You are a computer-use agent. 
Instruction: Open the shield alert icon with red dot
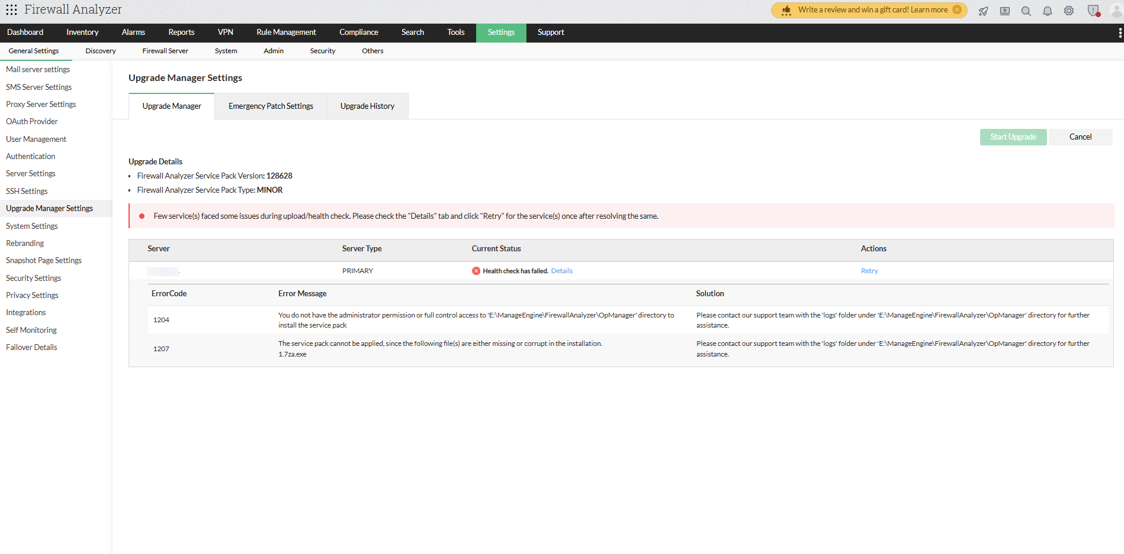coord(1093,11)
